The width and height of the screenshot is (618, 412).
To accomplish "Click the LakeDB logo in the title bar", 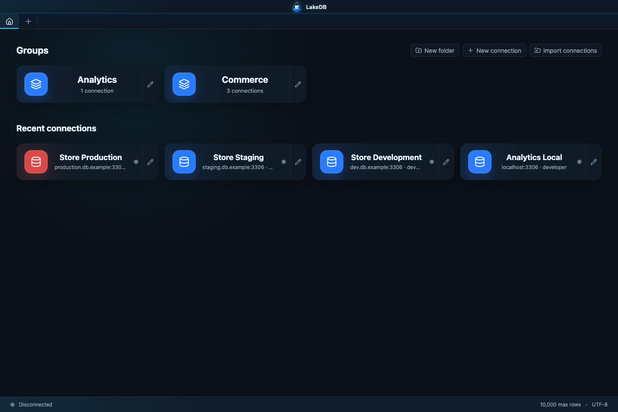I will (x=297, y=7).
